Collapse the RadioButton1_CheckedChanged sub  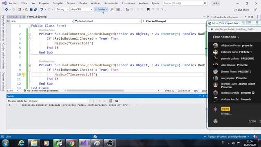29,34
